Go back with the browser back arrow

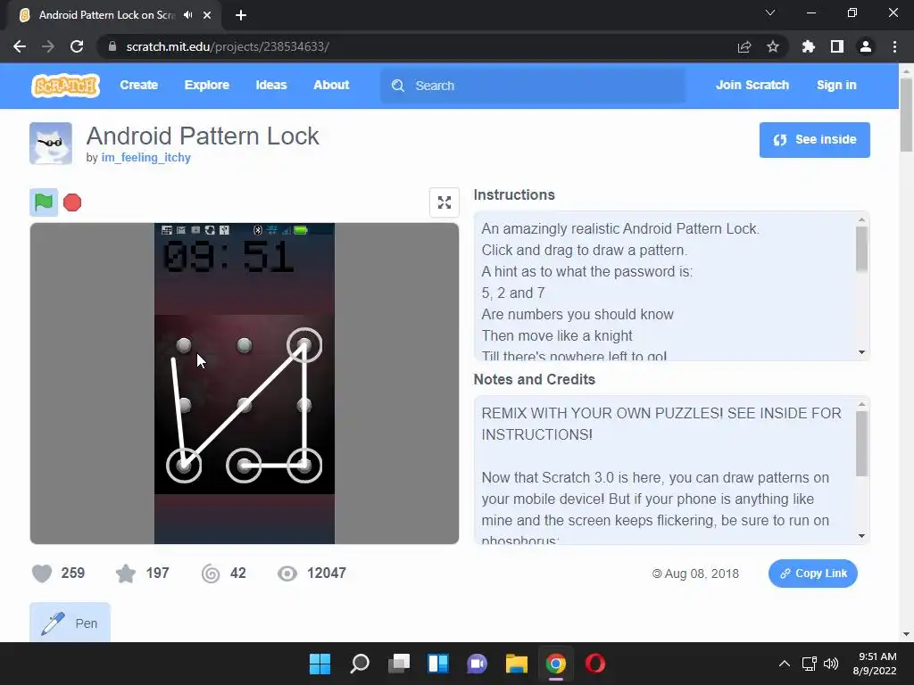click(x=20, y=46)
